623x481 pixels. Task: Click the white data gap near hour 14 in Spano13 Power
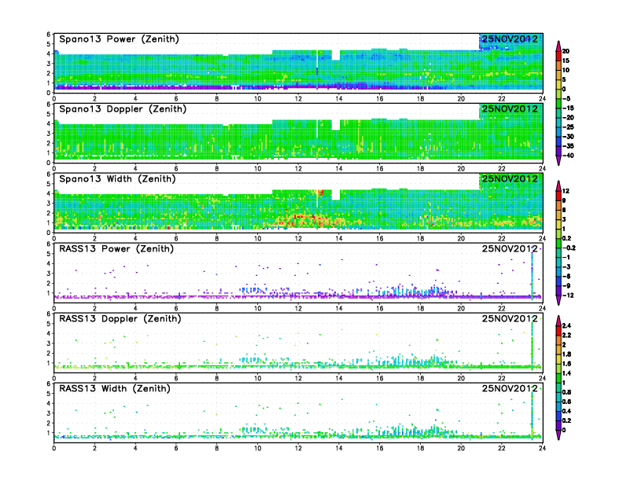click(336, 55)
